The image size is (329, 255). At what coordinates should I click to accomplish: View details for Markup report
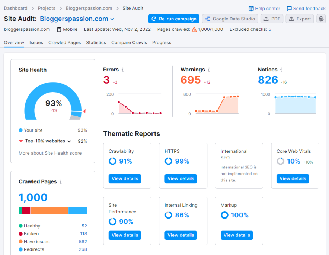click(237, 235)
